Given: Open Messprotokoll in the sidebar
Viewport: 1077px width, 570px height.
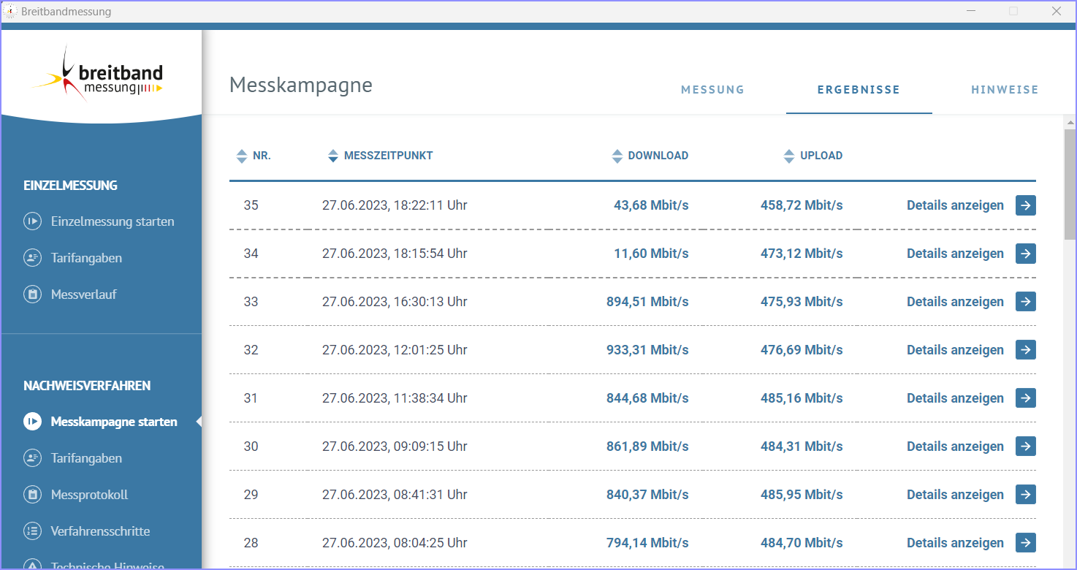Looking at the screenshot, I should click(x=89, y=495).
